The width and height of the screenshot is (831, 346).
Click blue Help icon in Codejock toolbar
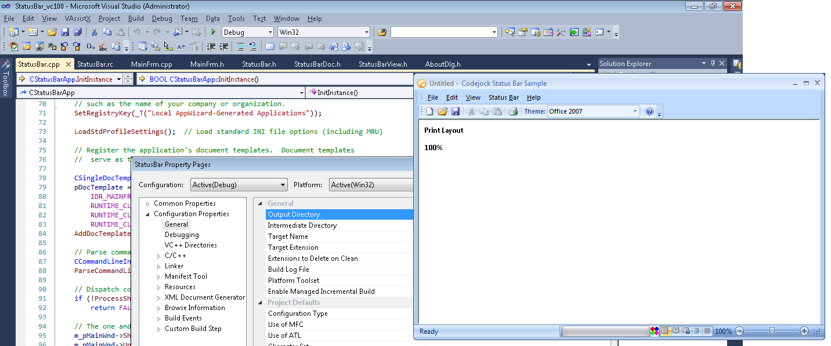(650, 111)
